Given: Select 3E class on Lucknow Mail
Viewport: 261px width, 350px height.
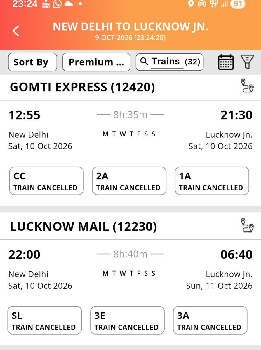Looking at the screenshot, I should (x=127, y=320).
